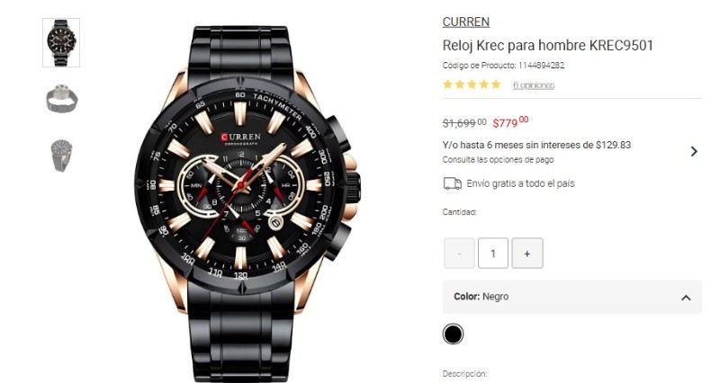Open the Consulta las opciones de pago link

[499, 160]
